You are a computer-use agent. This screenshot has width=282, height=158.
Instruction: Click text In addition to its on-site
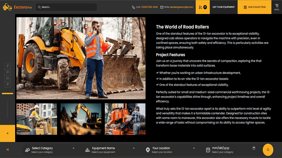pyautogui.click(x=194, y=79)
